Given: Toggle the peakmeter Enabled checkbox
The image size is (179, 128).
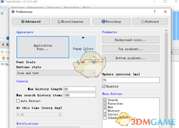Looking at the screenshot, I should pos(104,86).
